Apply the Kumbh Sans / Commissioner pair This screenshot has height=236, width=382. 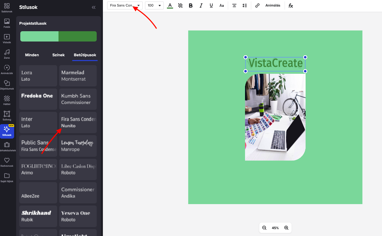(78, 99)
